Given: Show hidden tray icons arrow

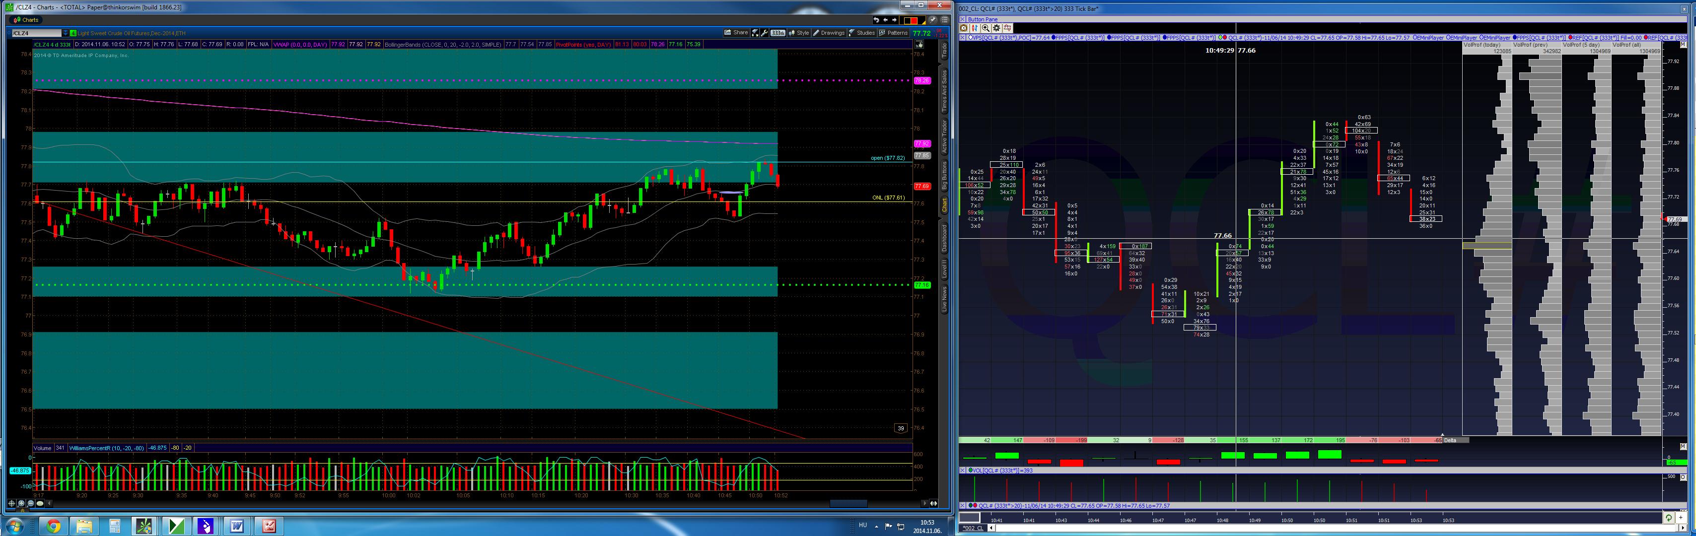Looking at the screenshot, I should pyautogui.click(x=876, y=526).
